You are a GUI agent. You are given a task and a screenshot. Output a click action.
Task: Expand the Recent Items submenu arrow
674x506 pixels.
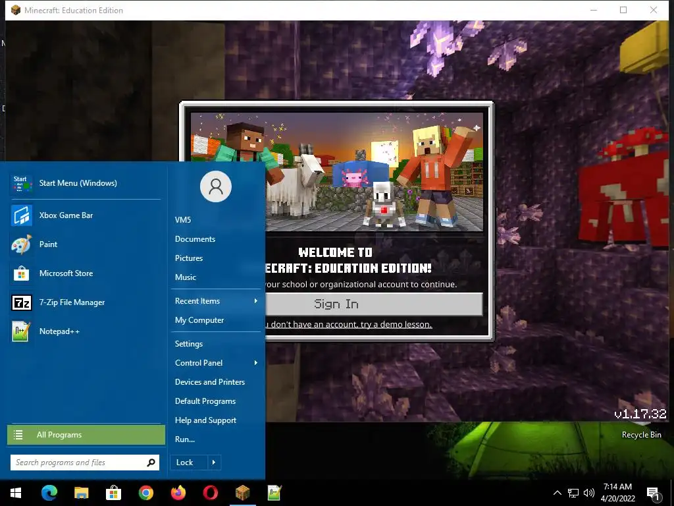tap(256, 300)
